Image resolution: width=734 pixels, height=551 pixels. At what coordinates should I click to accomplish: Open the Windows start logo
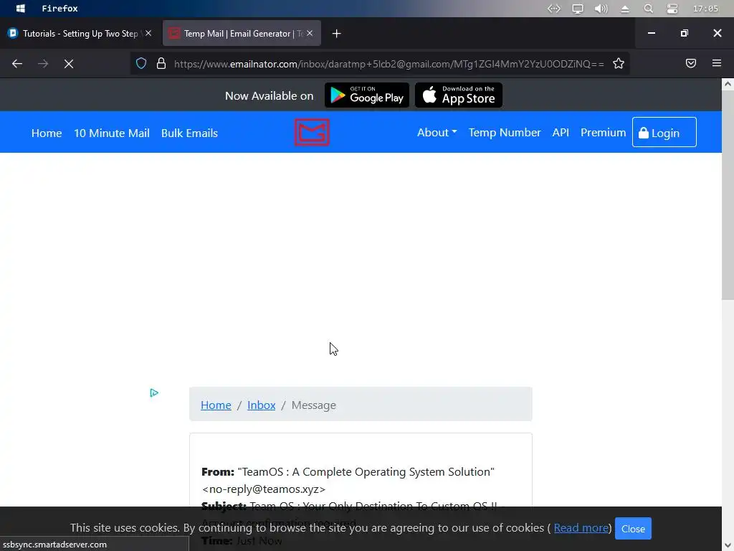coord(20,9)
